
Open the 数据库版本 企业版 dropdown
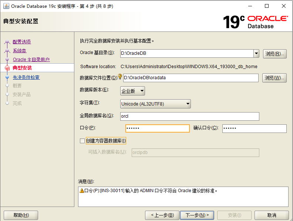pyautogui.click(x=132, y=91)
